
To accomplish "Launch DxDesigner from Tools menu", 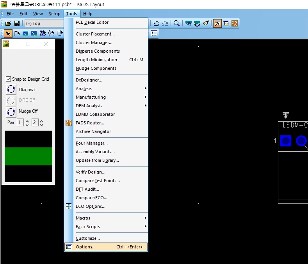I will point(111,80).
